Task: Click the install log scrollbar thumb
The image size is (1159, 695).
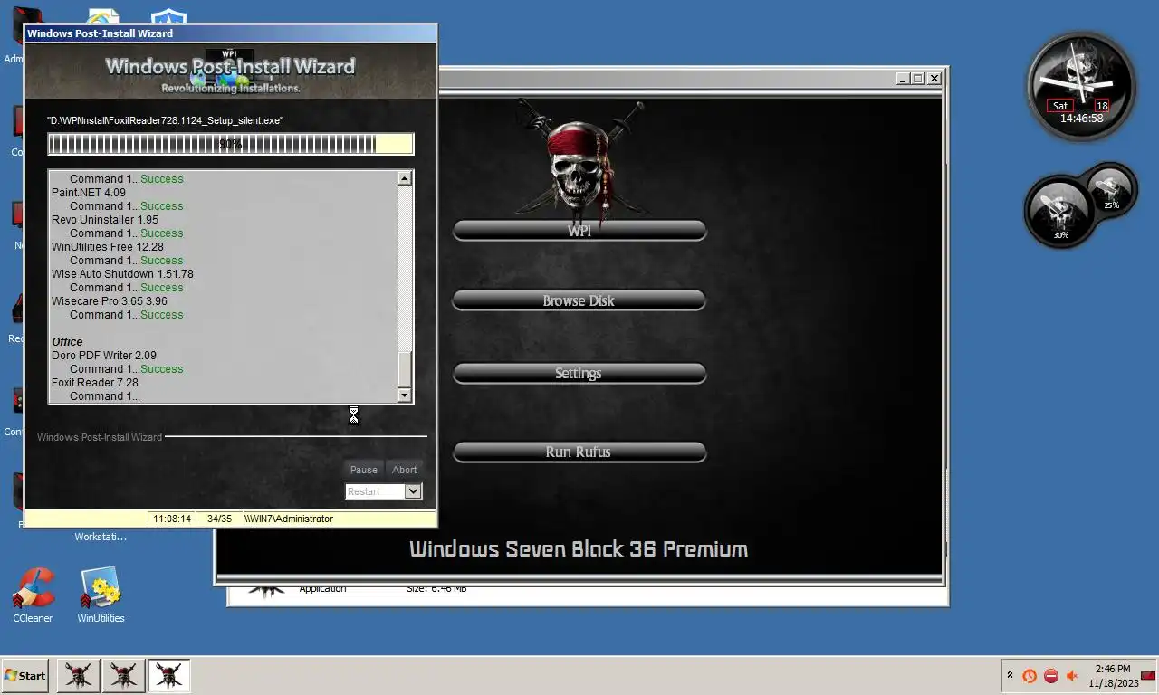Action: [405, 368]
